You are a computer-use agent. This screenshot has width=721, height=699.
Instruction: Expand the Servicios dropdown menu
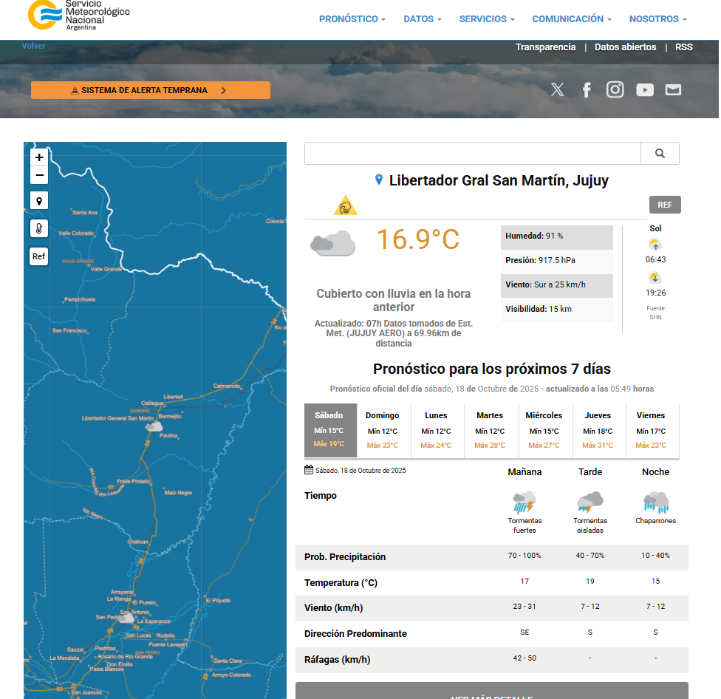[x=486, y=19]
